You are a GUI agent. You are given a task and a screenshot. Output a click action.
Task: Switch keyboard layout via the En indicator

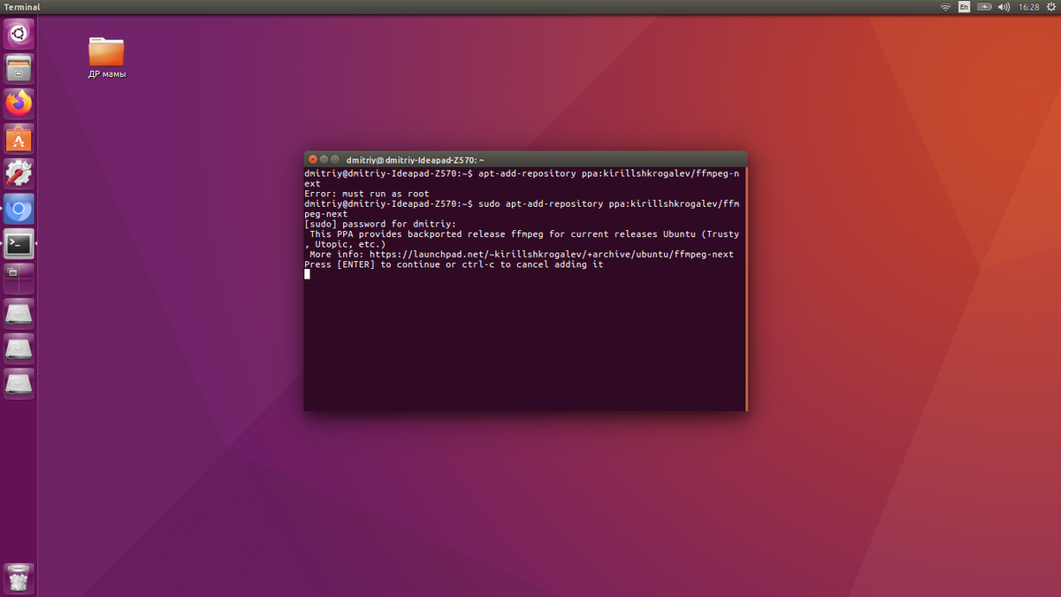(964, 6)
